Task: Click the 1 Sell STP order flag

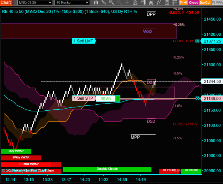Action: pos(84,98)
